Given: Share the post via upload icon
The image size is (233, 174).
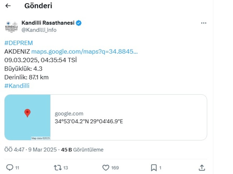Looking at the screenshot, I should tap(202, 168).
